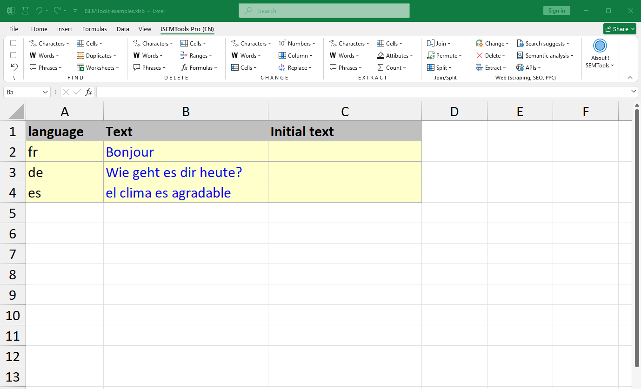The height and width of the screenshot is (389, 641).
Task: Open the Numbers tool in CHANGE group
Action: pyautogui.click(x=297, y=43)
